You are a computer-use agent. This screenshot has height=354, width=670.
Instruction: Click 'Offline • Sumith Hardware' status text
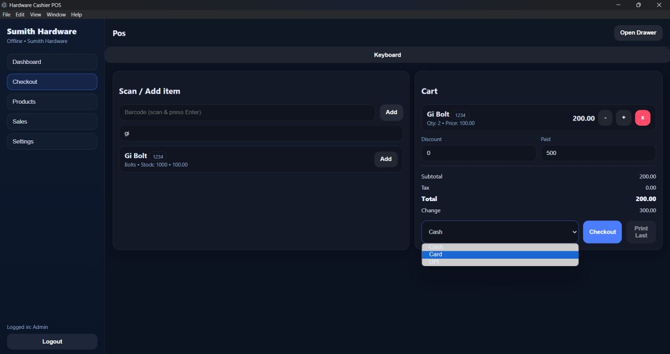tap(37, 41)
